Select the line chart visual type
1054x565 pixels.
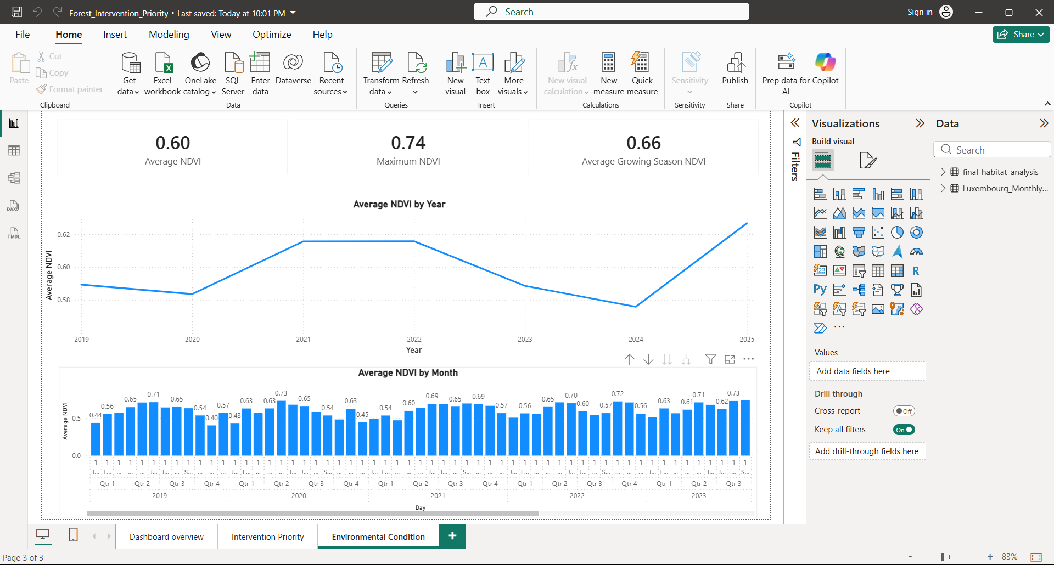[820, 213]
